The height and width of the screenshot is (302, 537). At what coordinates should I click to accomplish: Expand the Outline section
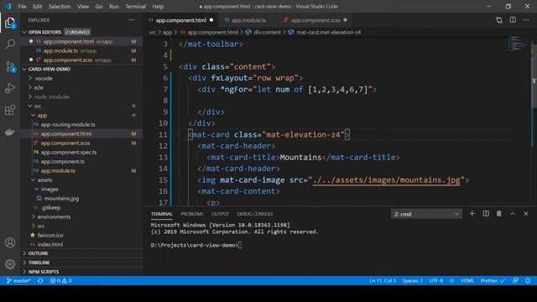(38, 253)
